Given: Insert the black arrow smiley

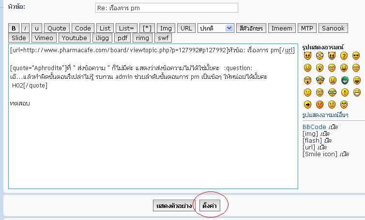Looking at the screenshot, I should point(307,104).
